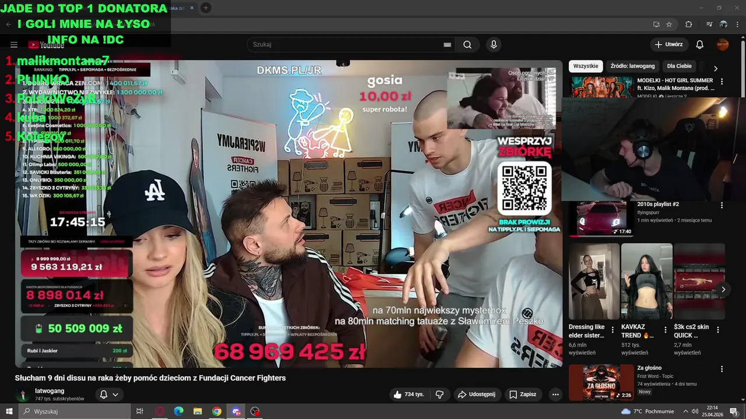Image resolution: width=746 pixels, height=419 pixels.
Task: Open Microsoft Edge from the taskbar
Action: pos(178,411)
